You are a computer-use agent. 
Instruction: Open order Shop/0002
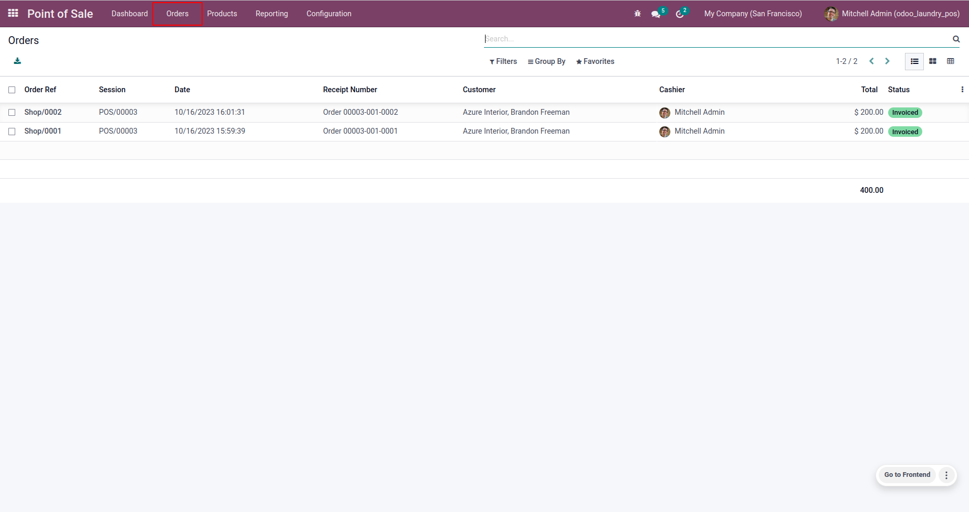point(43,112)
